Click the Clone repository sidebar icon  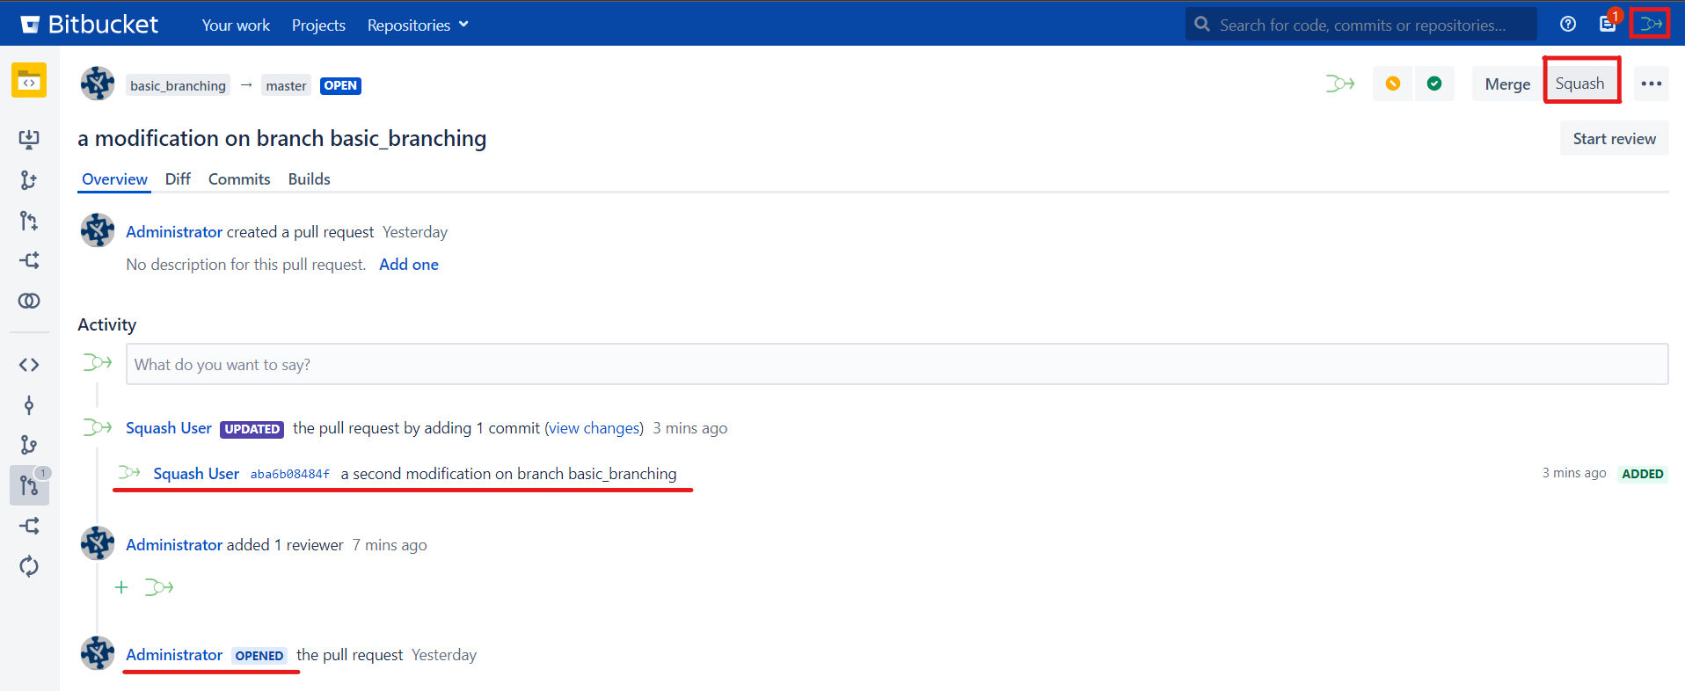pos(29,139)
